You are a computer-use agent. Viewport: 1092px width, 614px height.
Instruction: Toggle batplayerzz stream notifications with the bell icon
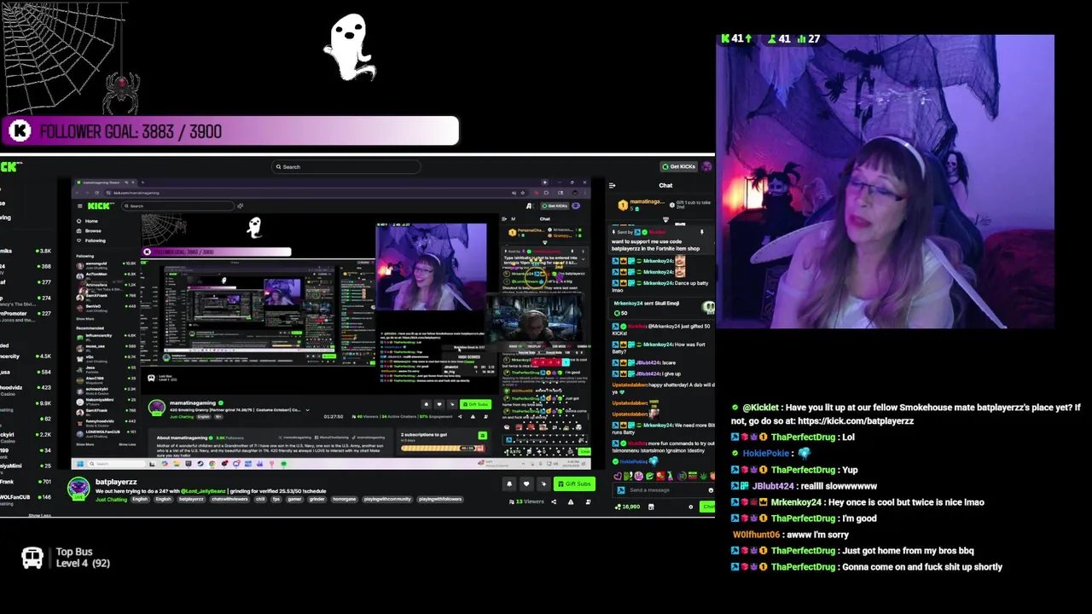pyautogui.click(x=509, y=484)
